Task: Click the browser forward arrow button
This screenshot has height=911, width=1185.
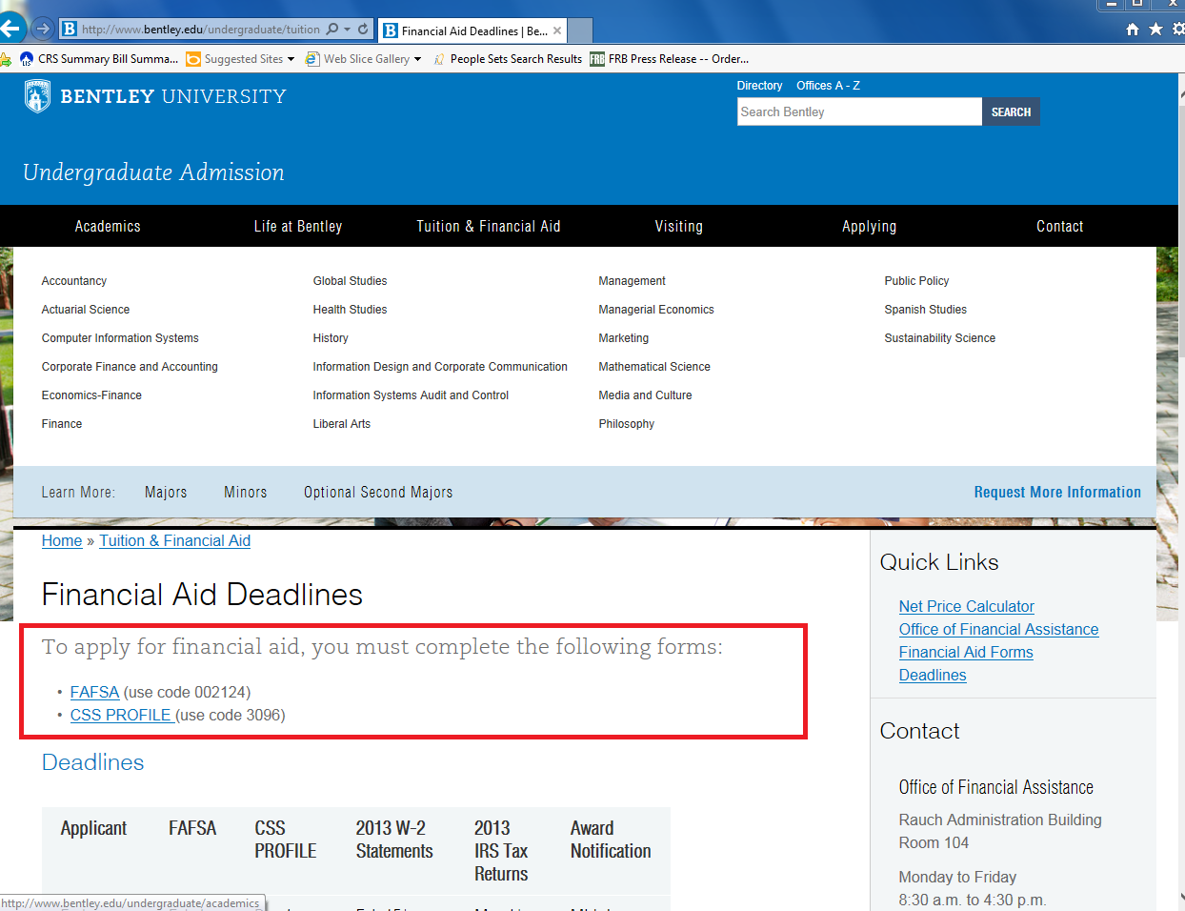Action: click(43, 29)
